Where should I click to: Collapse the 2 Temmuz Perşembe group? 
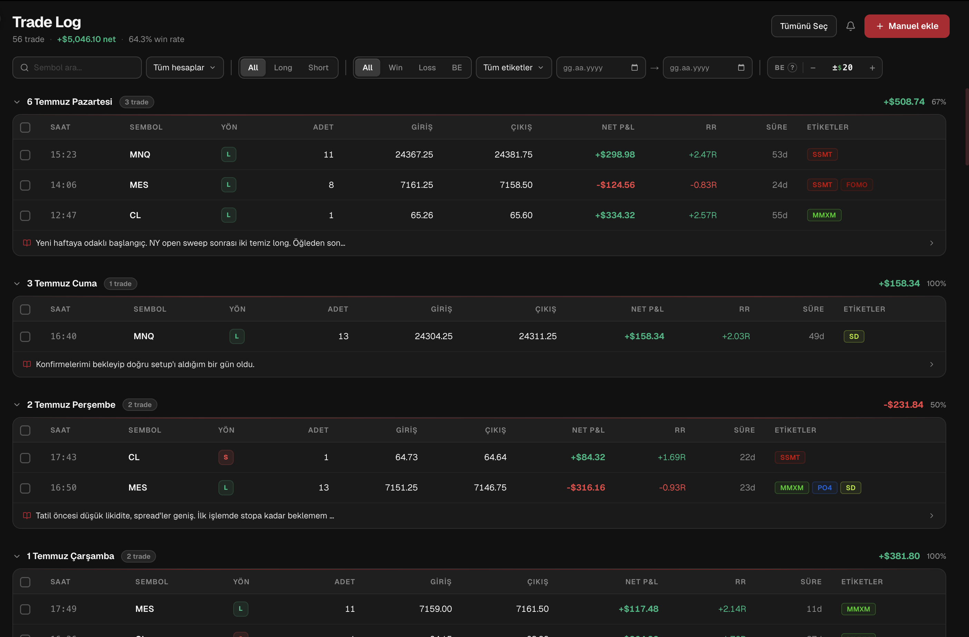click(x=17, y=405)
